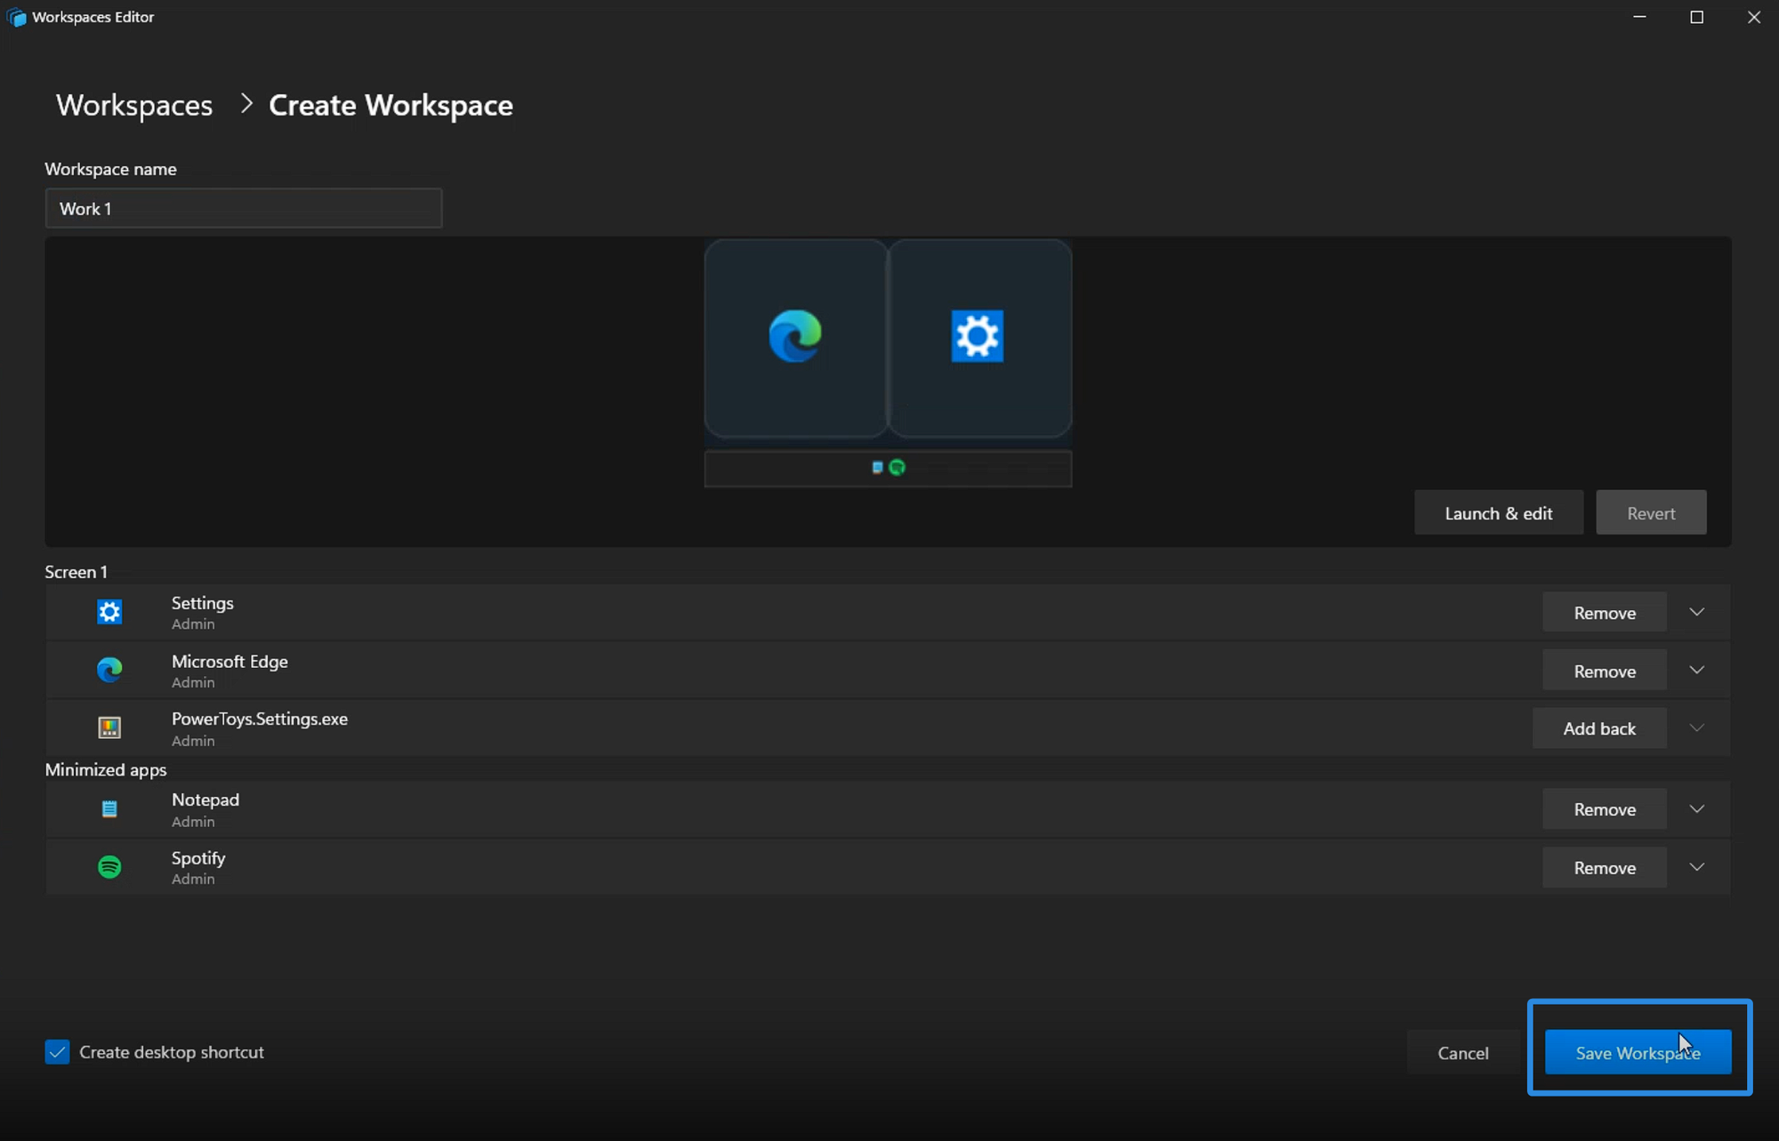Uncheck Create desktop shortcut
Screen dimensions: 1779x1141
coord(57,1051)
